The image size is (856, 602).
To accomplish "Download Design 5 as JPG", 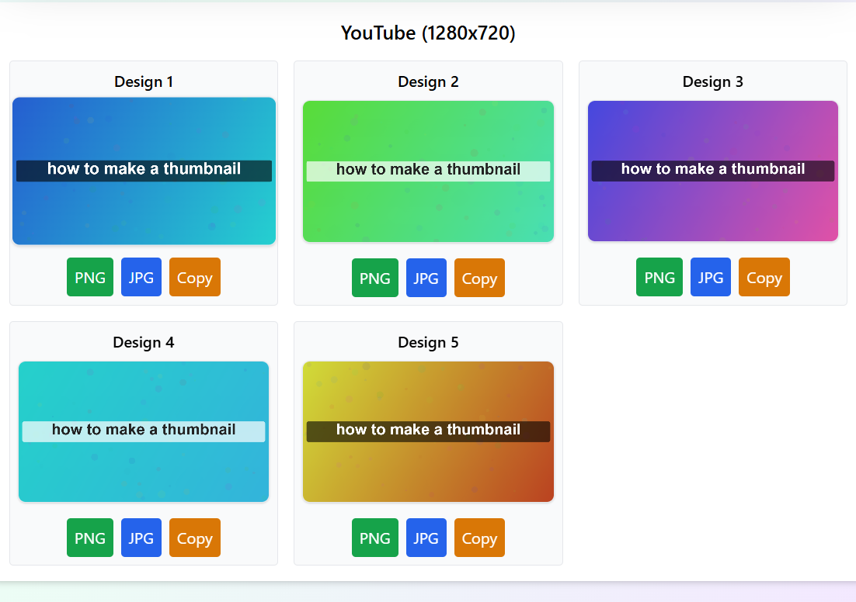I will pos(426,538).
